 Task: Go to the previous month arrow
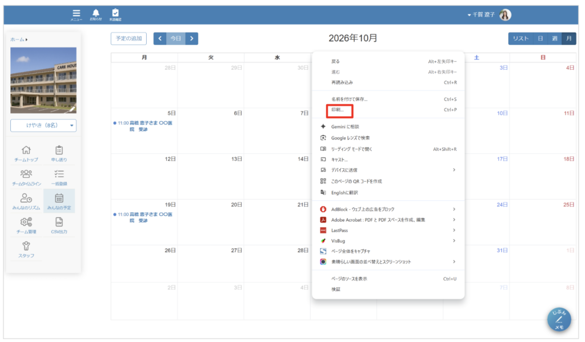coord(160,38)
